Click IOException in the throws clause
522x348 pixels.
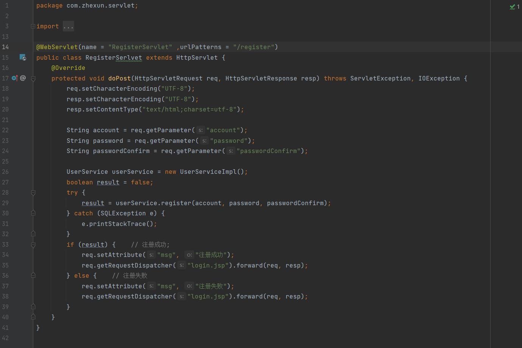pos(439,79)
